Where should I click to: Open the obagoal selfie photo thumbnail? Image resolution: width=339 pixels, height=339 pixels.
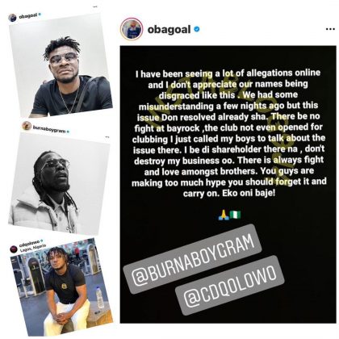(61, 70)
